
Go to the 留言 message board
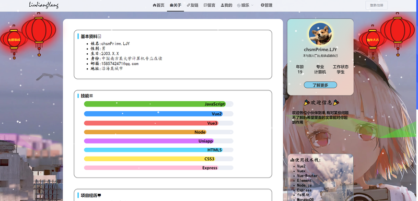click(x=210, y=5)
